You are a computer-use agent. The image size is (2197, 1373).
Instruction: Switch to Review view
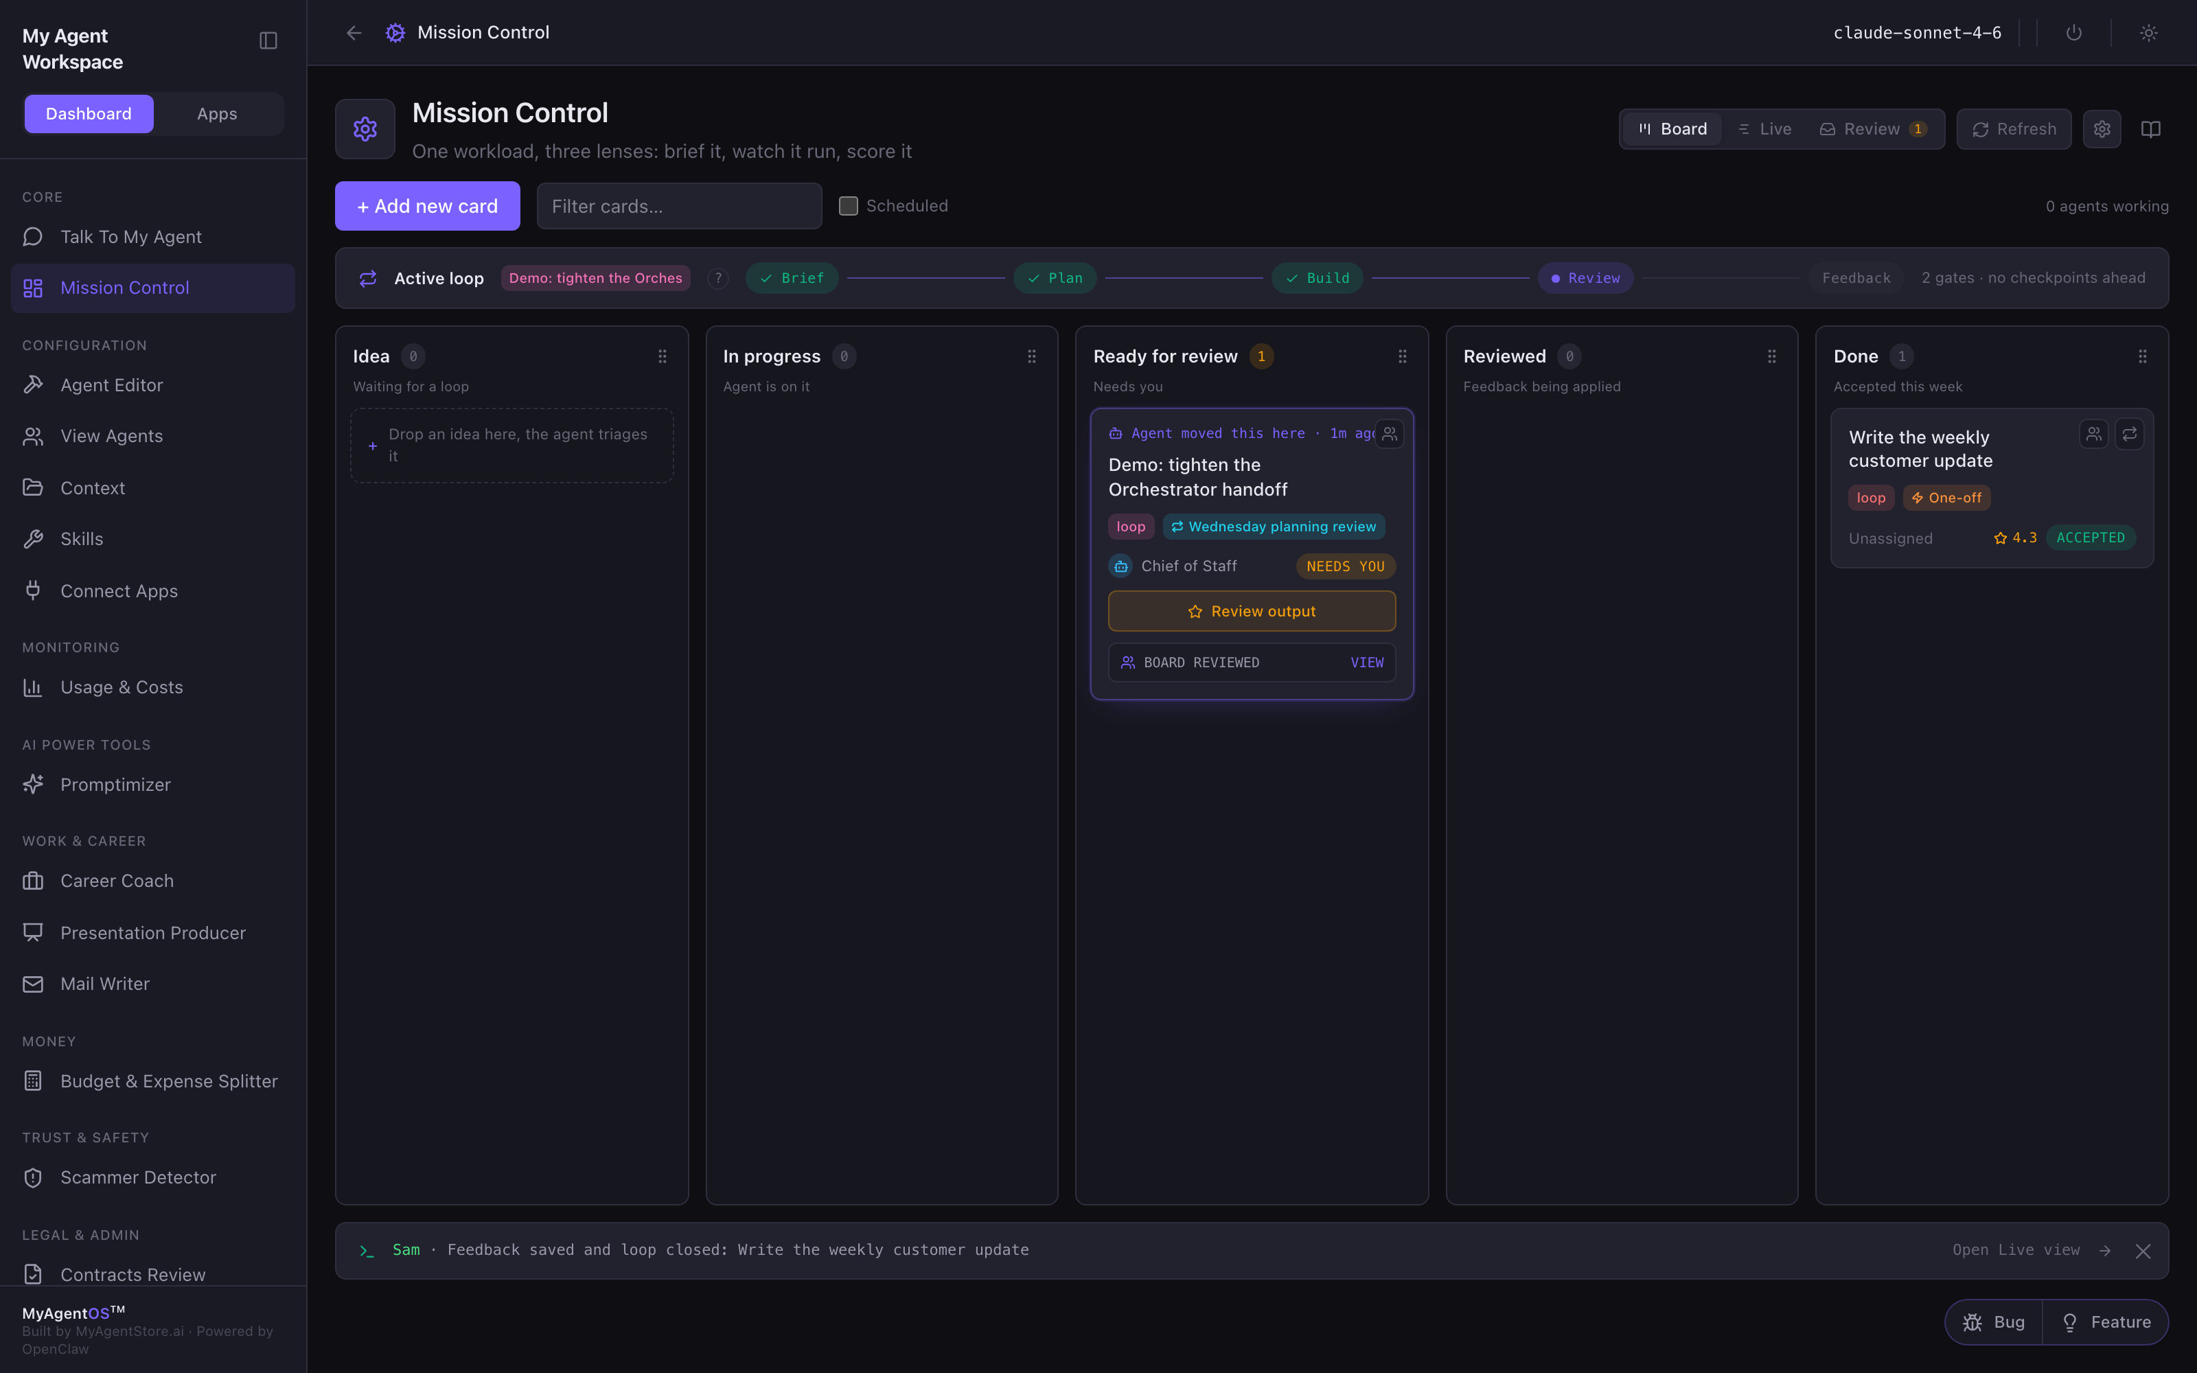coord(1873,129)
